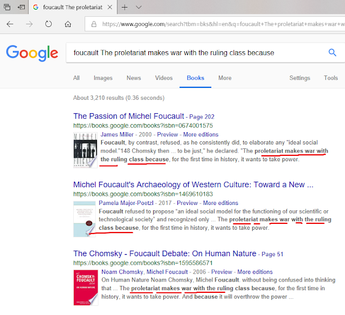
Task: Open 'Michel Foucault's Archaeology of Western Culture' result
Action: coord(193,184)
